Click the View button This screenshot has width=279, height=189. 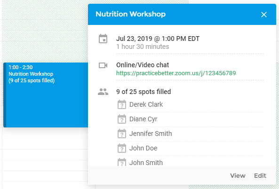point(238,176)
